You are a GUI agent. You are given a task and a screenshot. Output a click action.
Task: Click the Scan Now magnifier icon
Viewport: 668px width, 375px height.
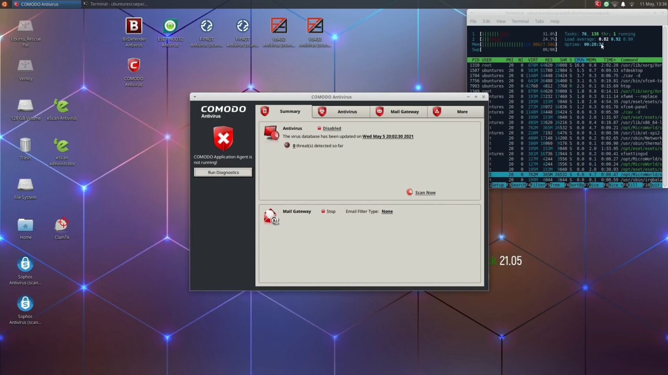coord(409,192)
